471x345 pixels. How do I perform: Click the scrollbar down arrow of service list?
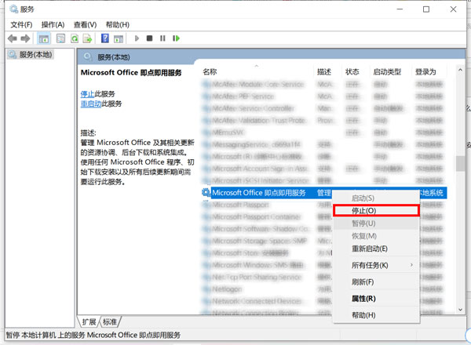(x=460, y=310)
